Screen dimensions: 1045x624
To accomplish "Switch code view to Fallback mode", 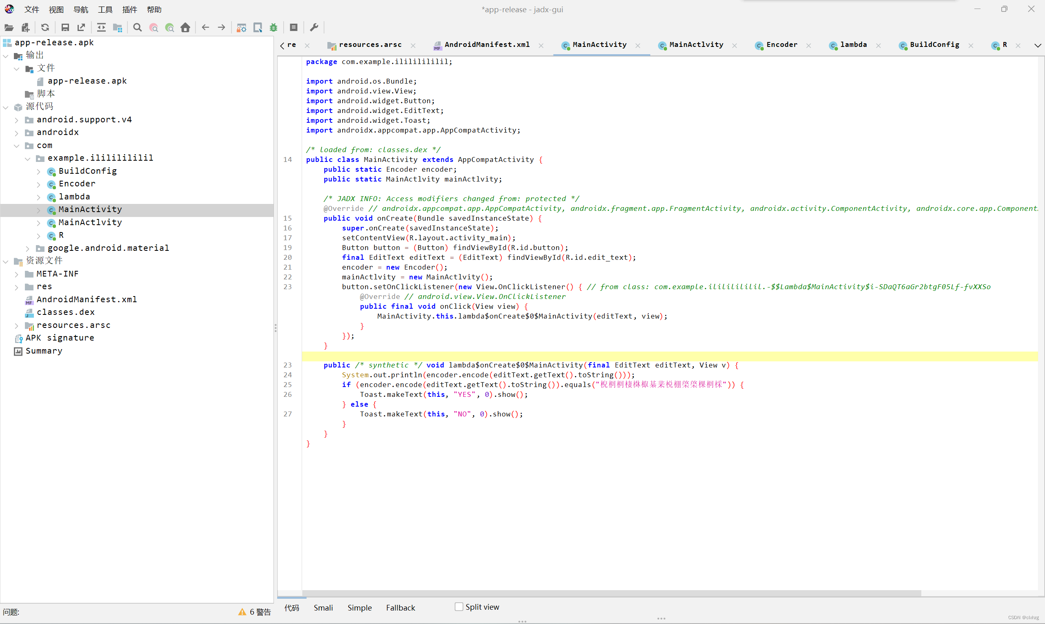I will pos(400,607).
